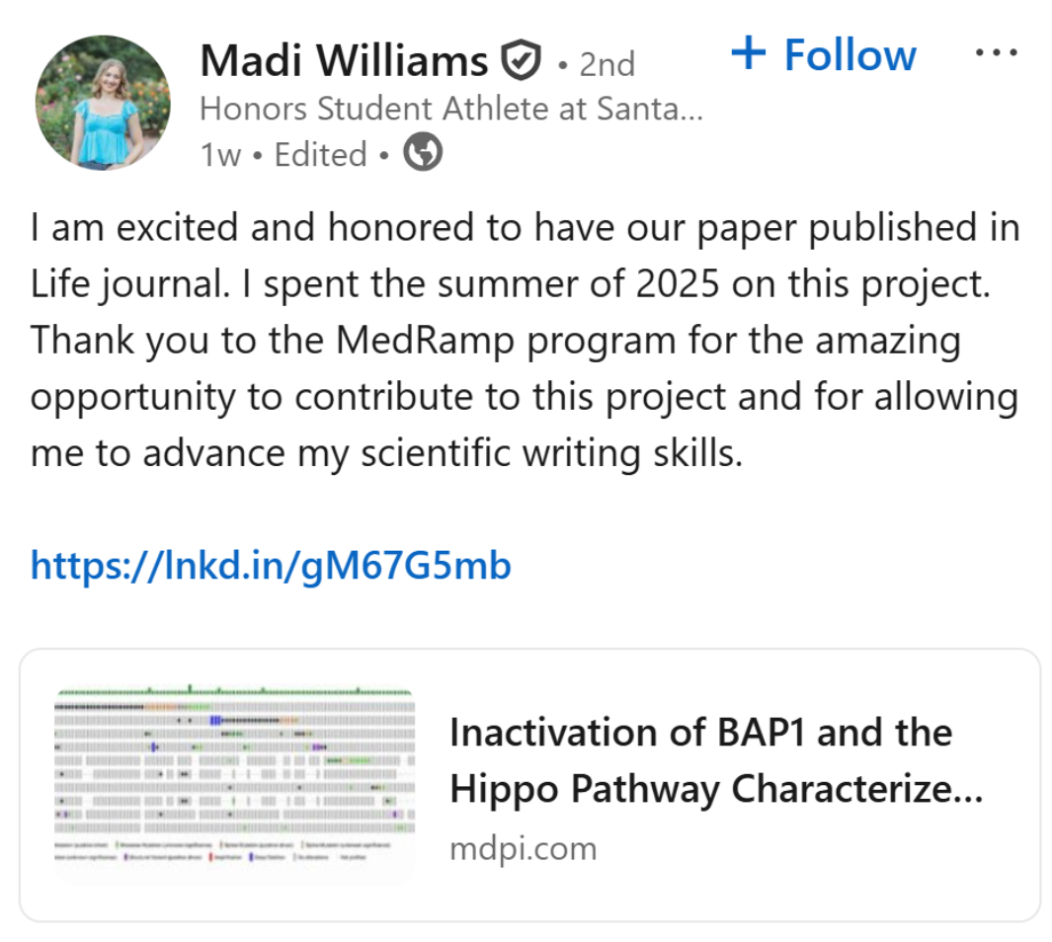The height and width of the screenshot is (942, 1052).
Task: Open the three-dot post options menu
Action: coord(996,53)
